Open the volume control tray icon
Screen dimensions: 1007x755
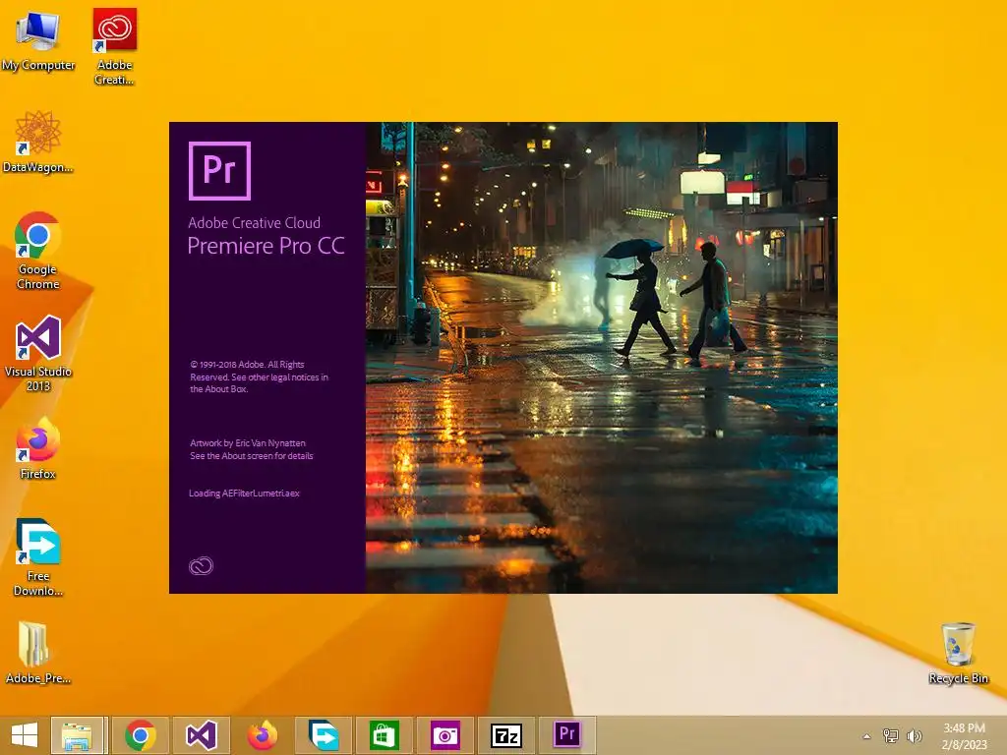[914, 735]
